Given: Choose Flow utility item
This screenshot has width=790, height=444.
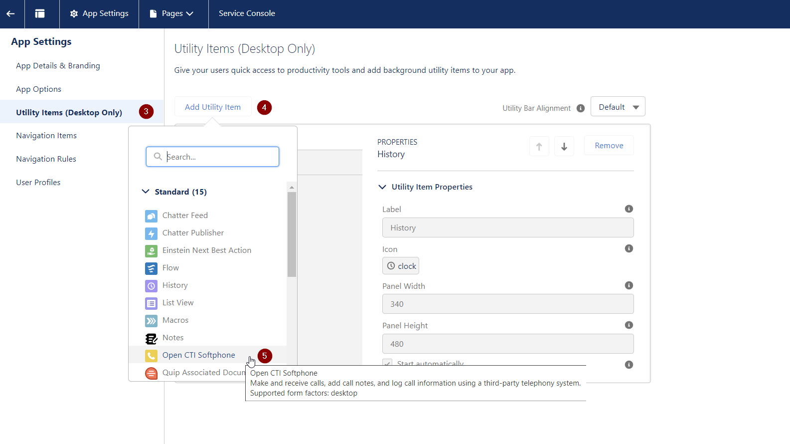Looking at the screenshot, I should [170, 268].
